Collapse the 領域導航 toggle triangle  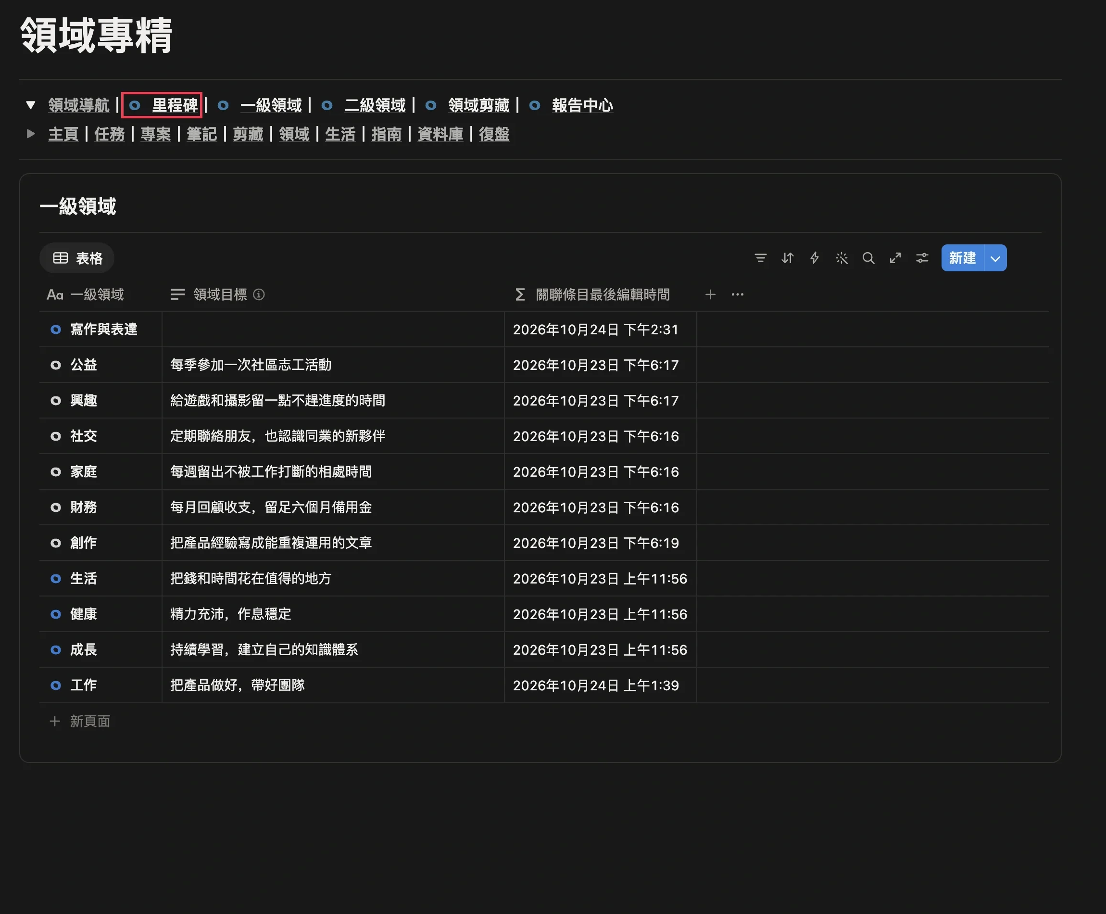30,105
